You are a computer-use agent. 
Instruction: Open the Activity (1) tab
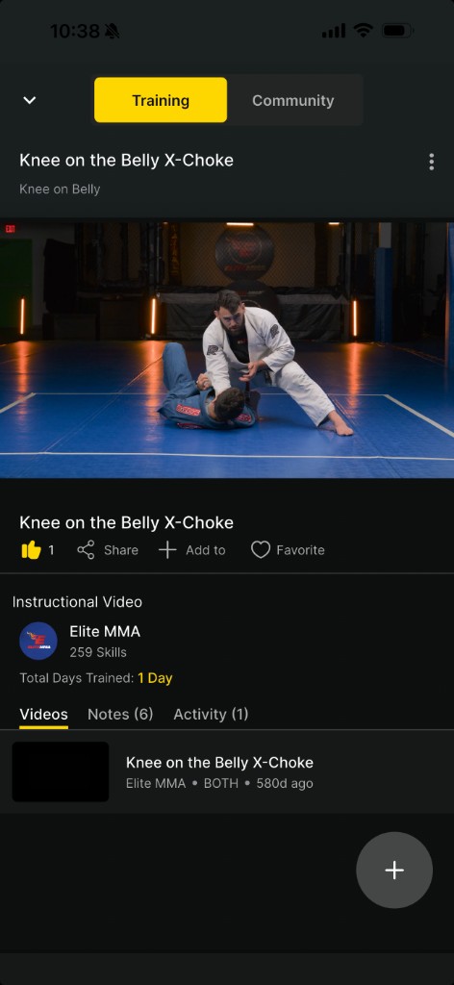click(211, 715)
